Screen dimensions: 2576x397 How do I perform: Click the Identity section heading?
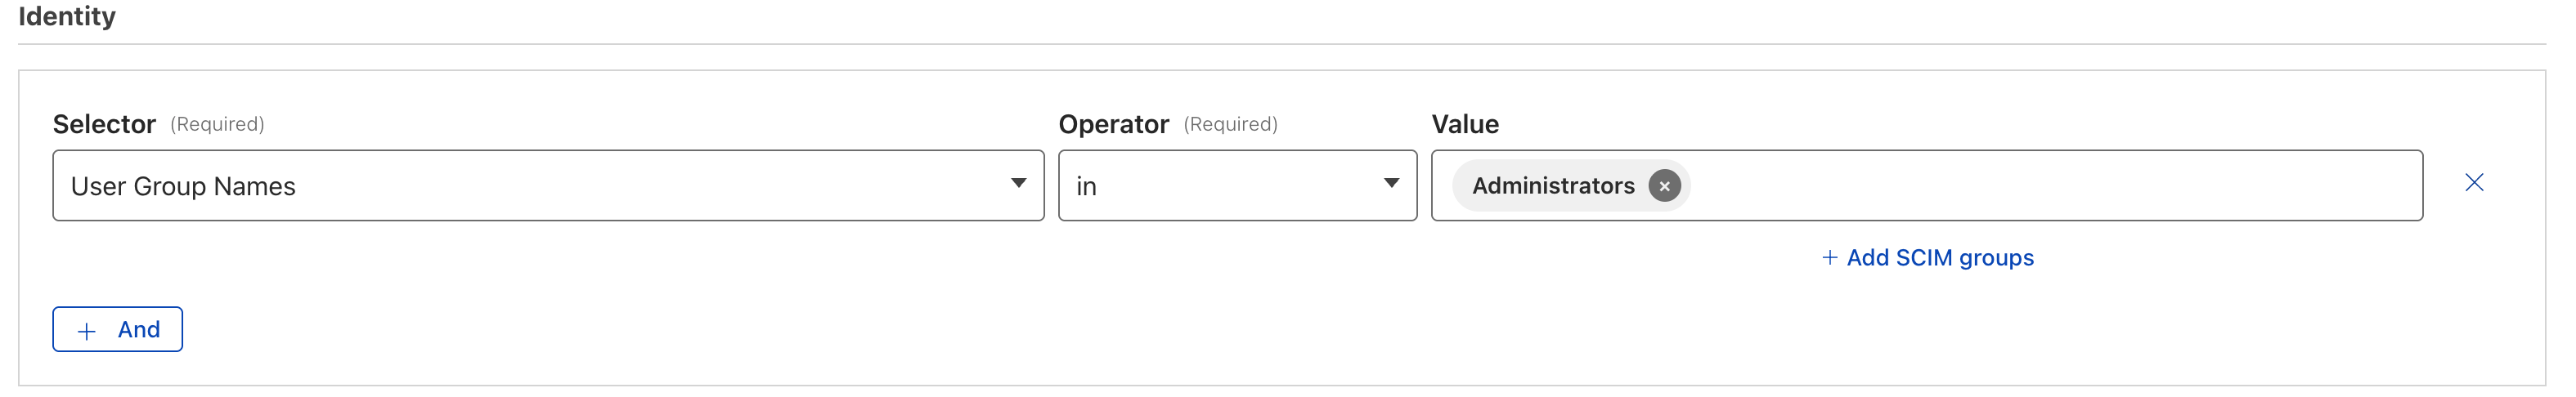click(67, 17)
